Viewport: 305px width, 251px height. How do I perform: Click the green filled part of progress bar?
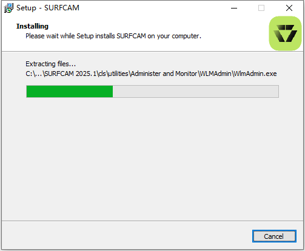coord(70,92)
